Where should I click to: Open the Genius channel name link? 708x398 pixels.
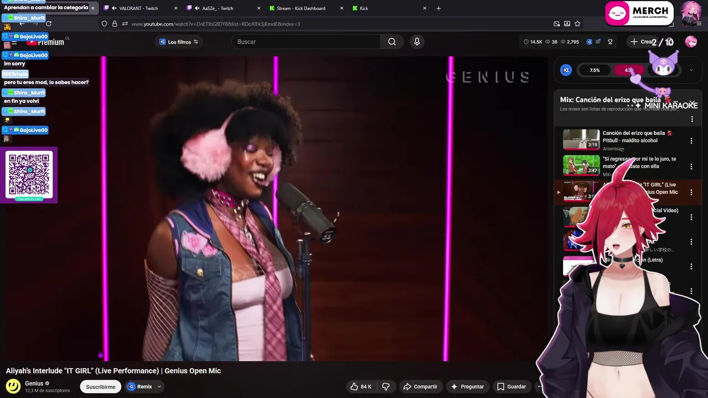pyautogui.click(x=34, y=384)
